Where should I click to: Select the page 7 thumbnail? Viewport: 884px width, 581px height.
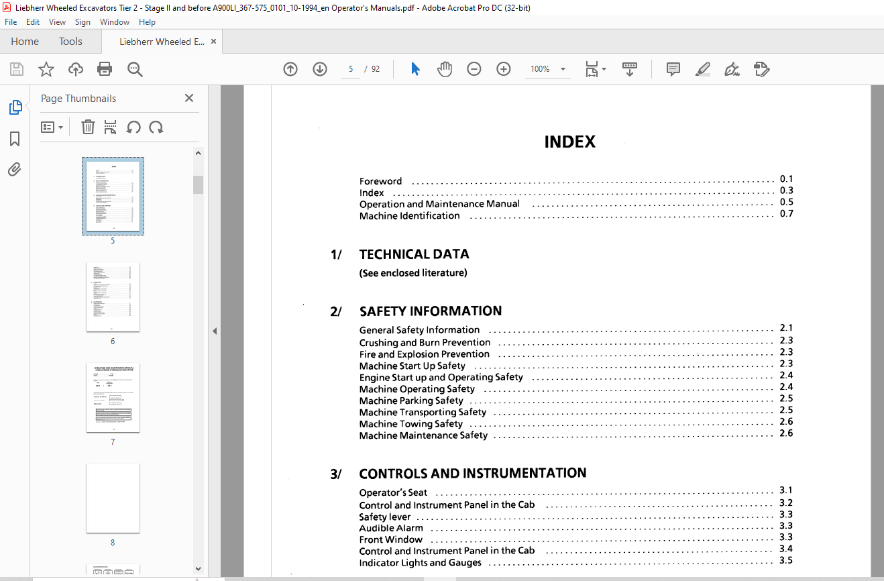[113, 398]
